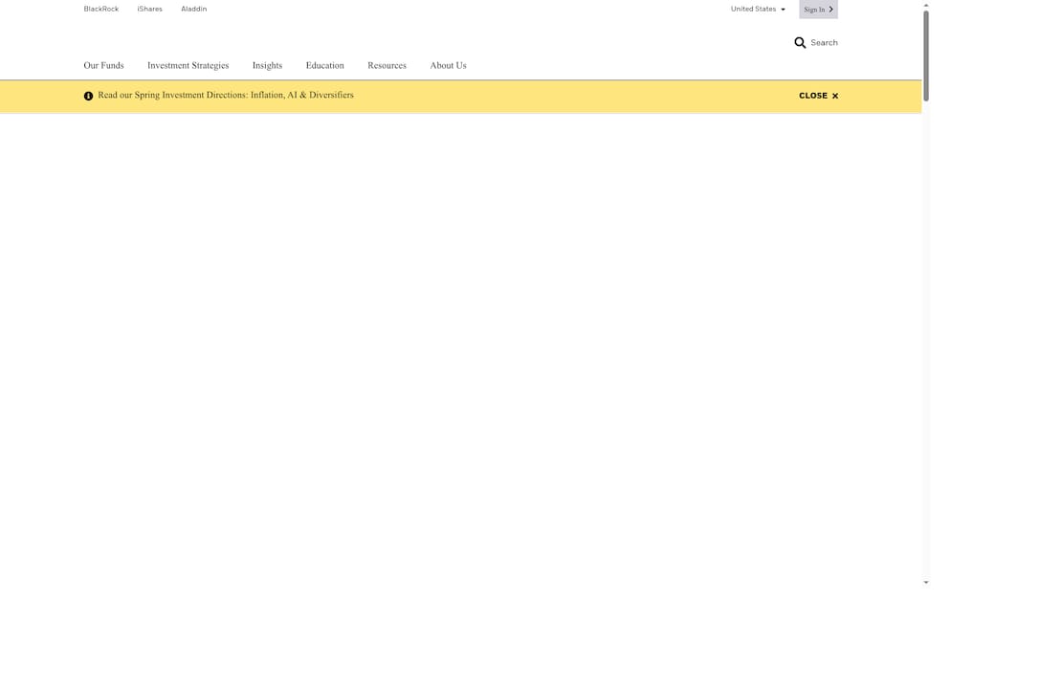This screenshot has width=1061, height=689.
Task: Click the BlackRock link in top bar
Action: coord(100,10)
